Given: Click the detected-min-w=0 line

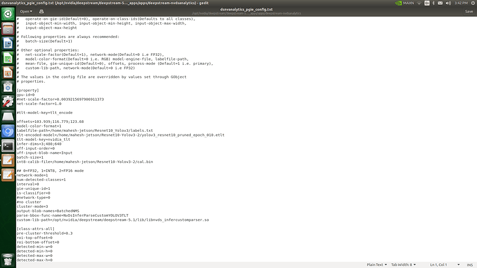Looking at the screenshot, I should point(35,247).
